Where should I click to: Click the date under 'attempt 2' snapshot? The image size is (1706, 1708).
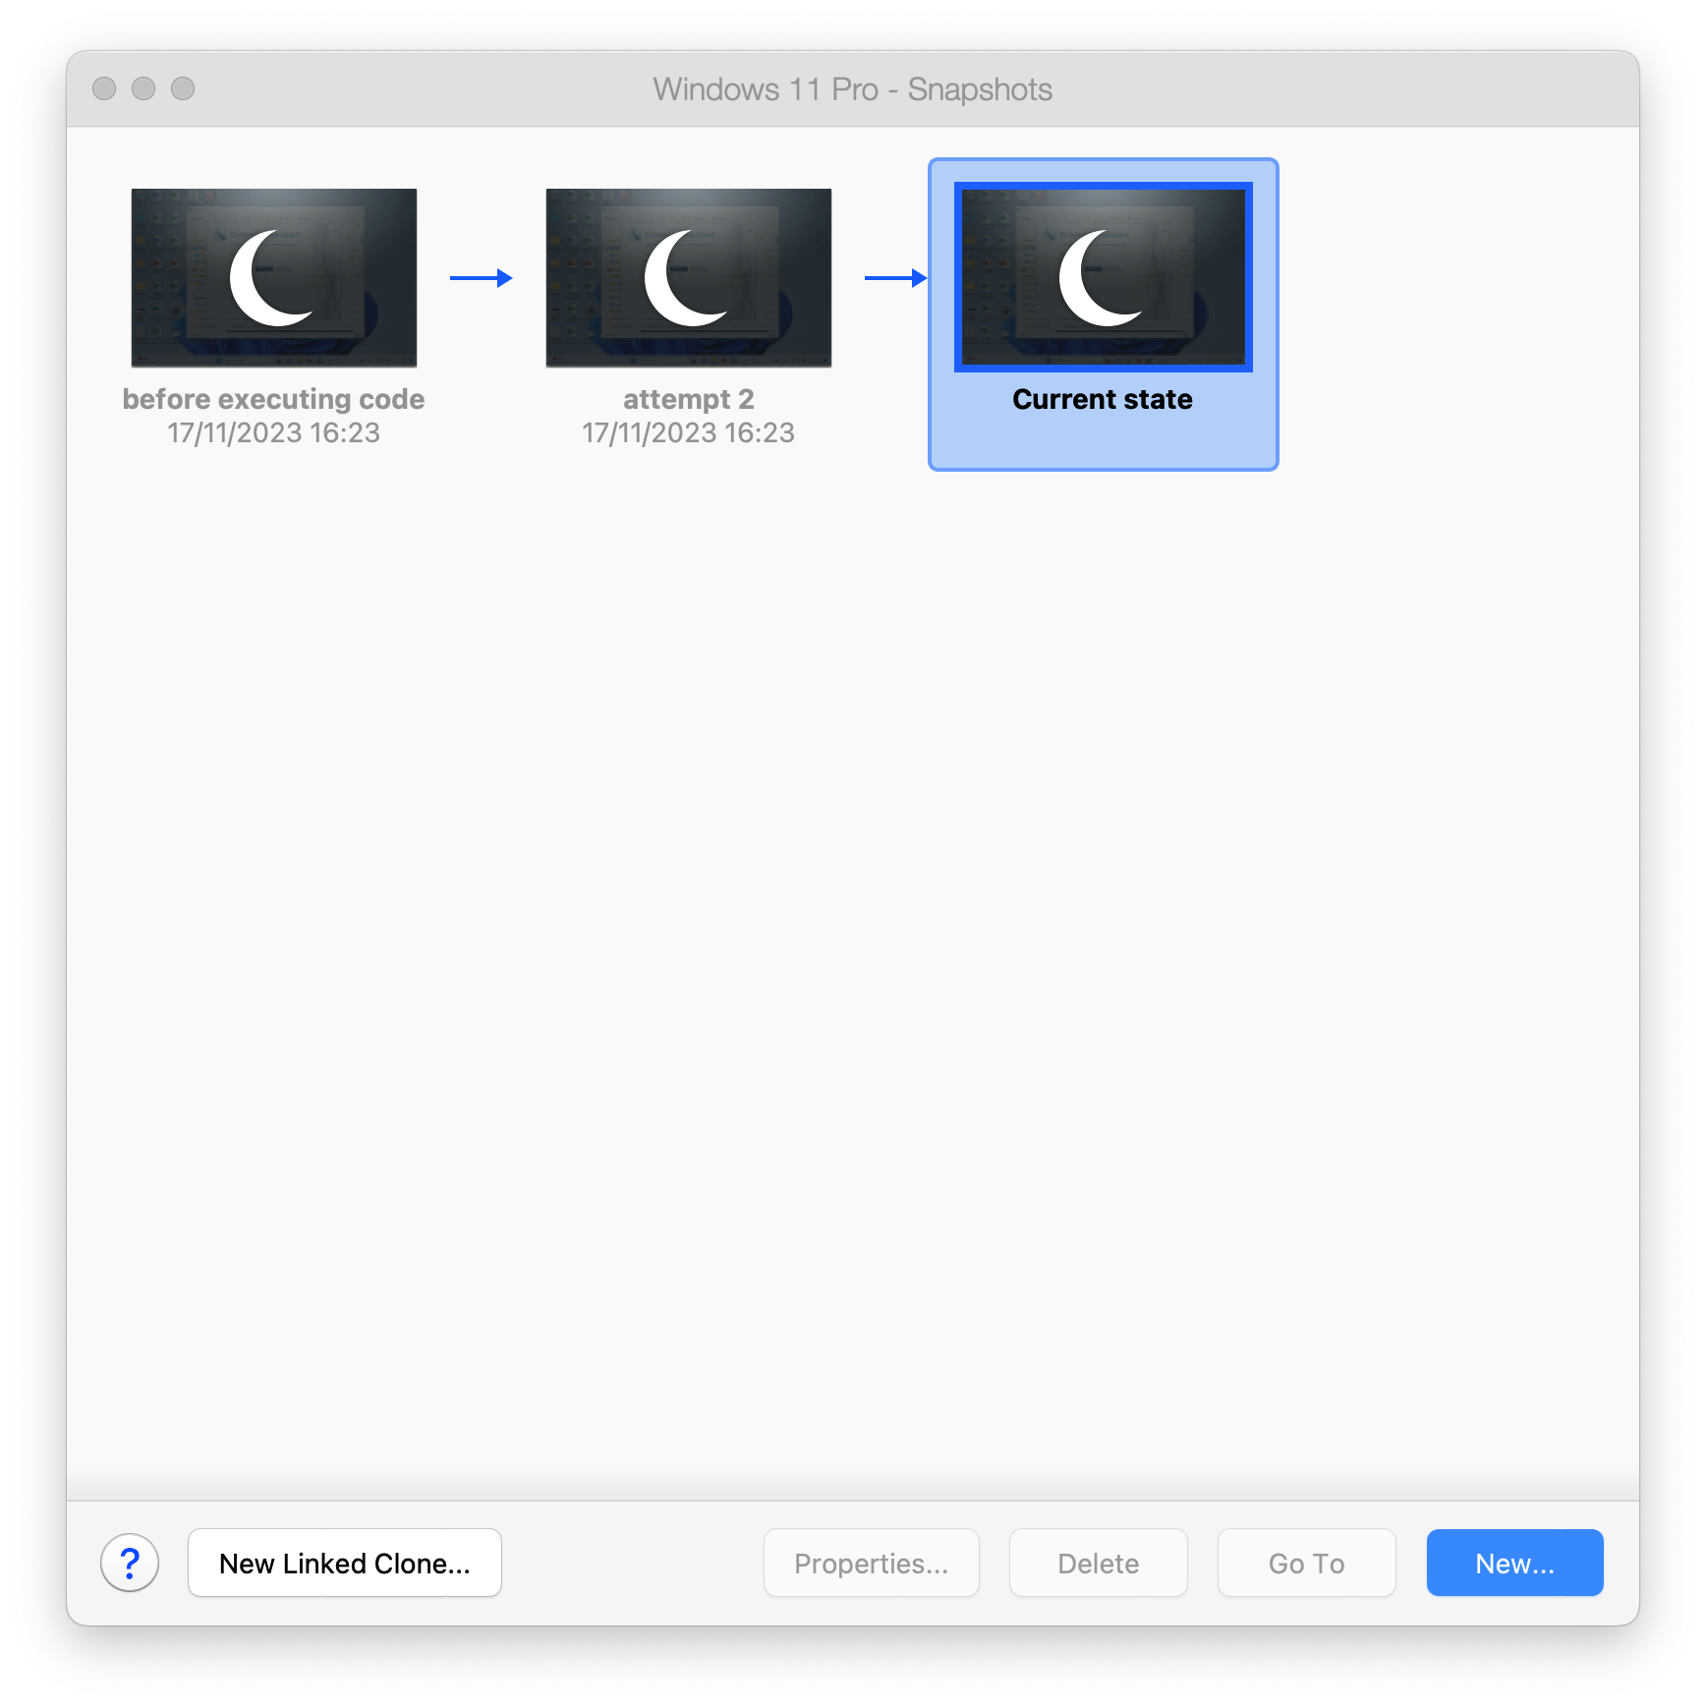[x=688, y=433]
